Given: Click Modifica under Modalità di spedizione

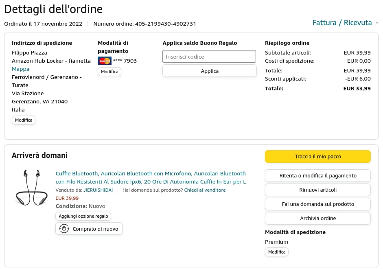Looking at the screenshot, I should (277, 252).
